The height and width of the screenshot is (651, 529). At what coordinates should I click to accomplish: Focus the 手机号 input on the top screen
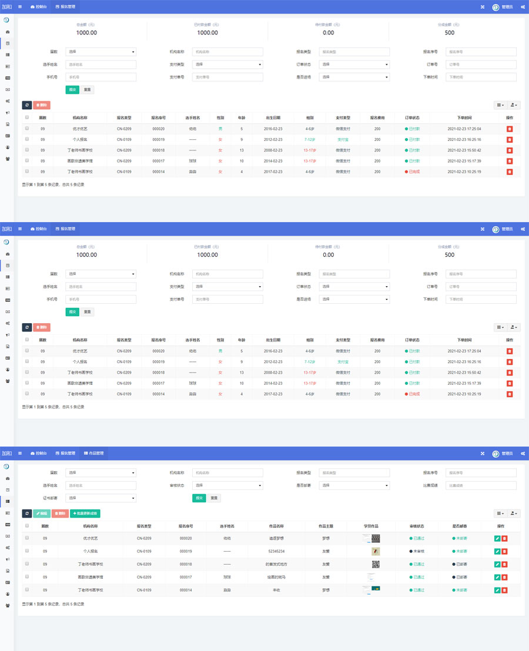coord(101,77)
